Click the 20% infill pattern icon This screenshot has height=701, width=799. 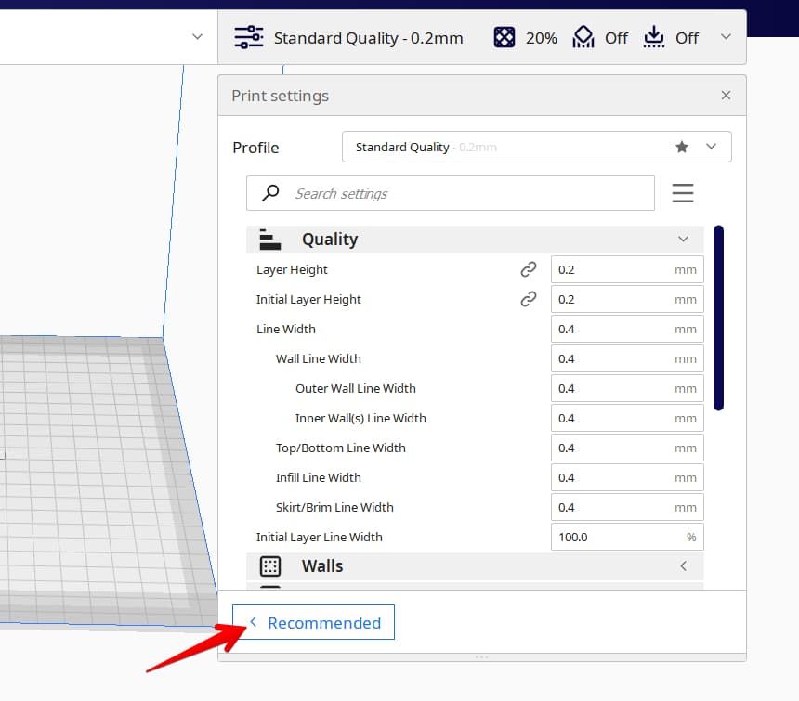(504, 37)
